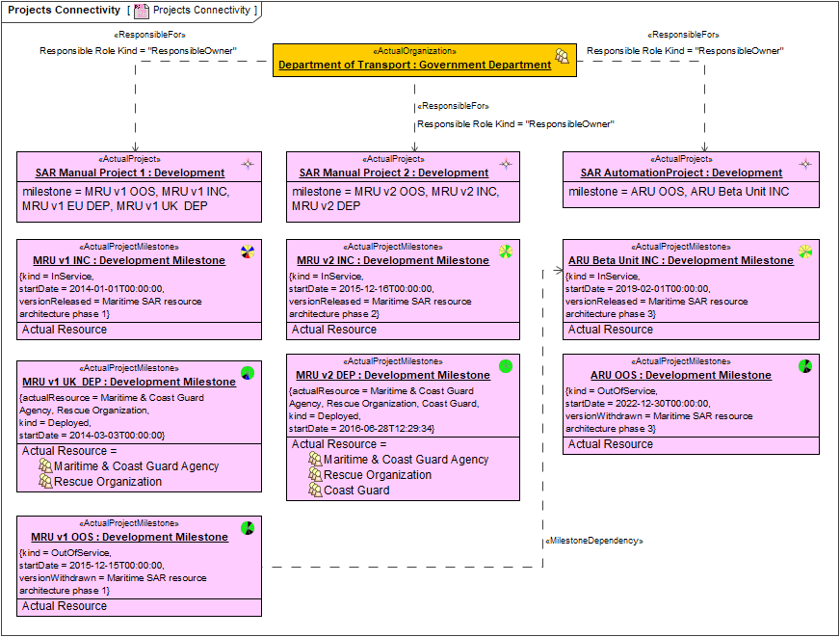Viewport: 840px width, 637px height.
Task: Click the organization icon on Department of Transport
Action: point(562,58)
